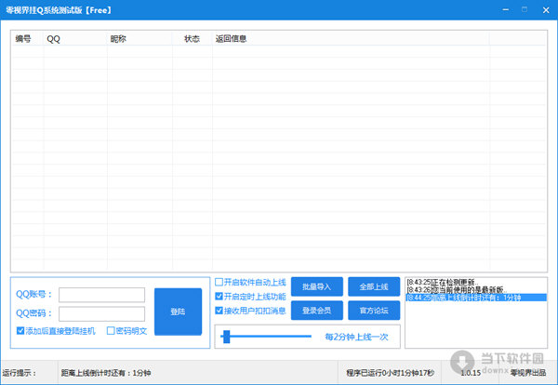Select the 编号 column header

pyautogui.click(x=27, y=39)
